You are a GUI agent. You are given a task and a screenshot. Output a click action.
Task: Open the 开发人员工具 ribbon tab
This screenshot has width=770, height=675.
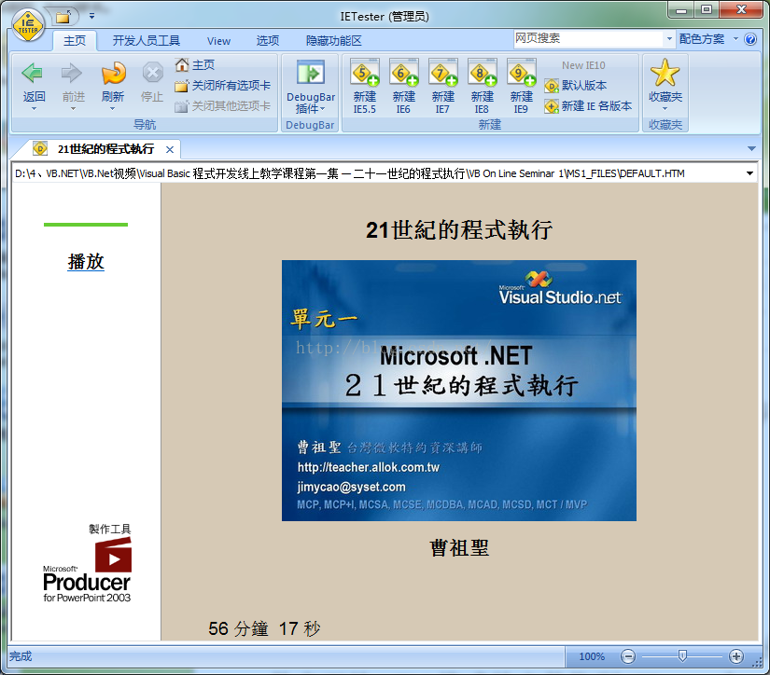click(147, 41)
